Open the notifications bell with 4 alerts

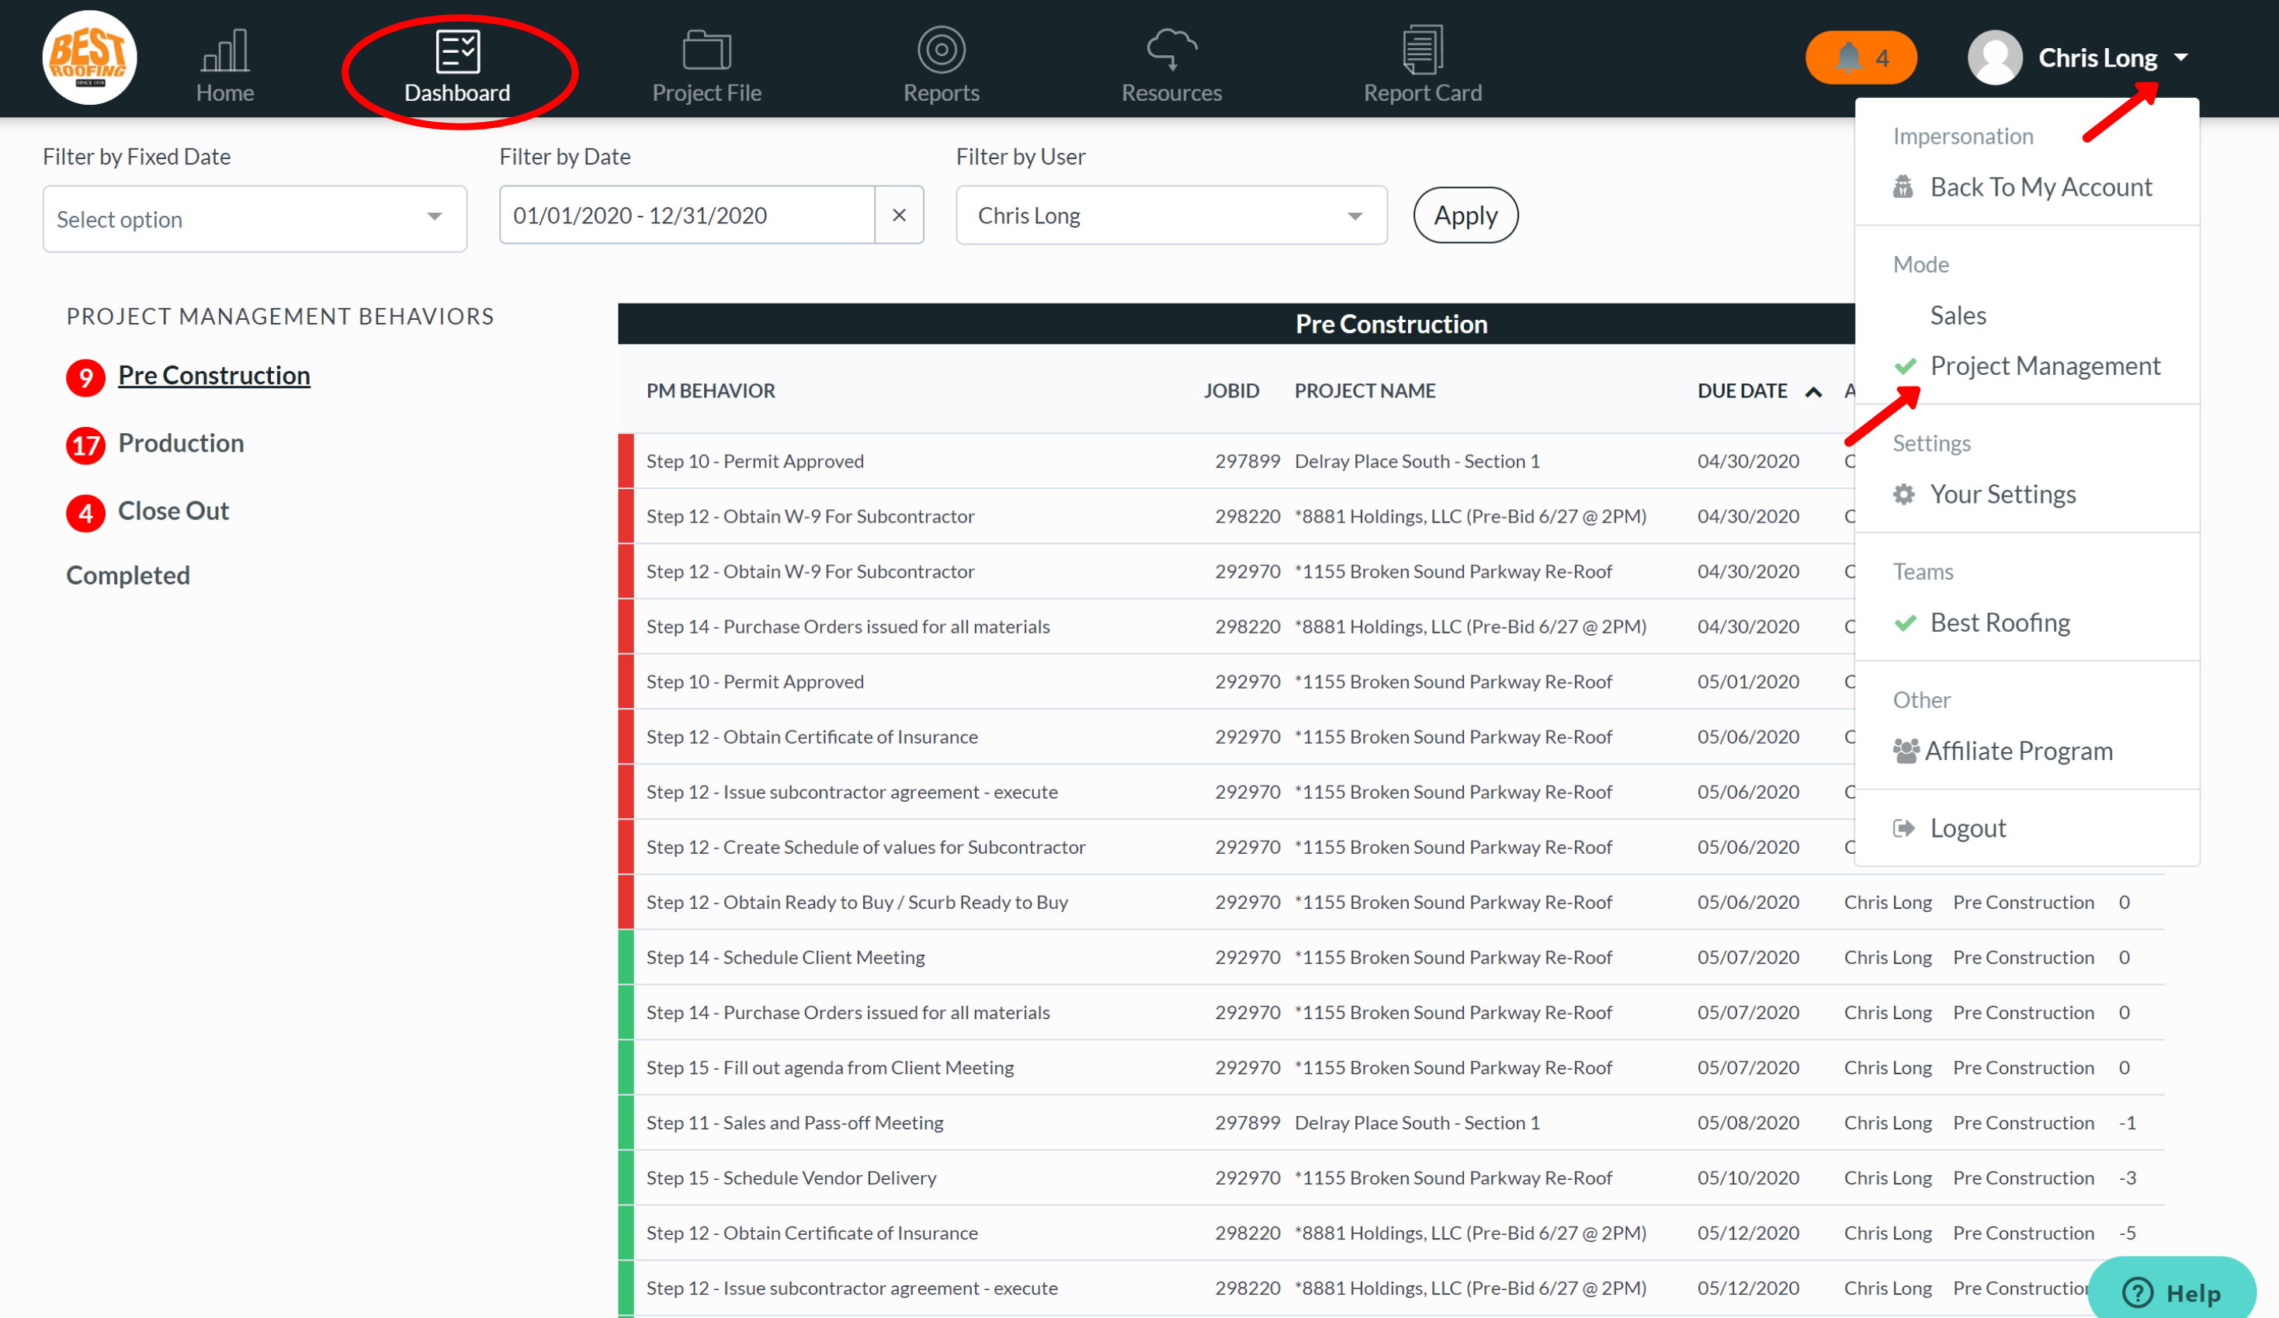(1861, 58)
